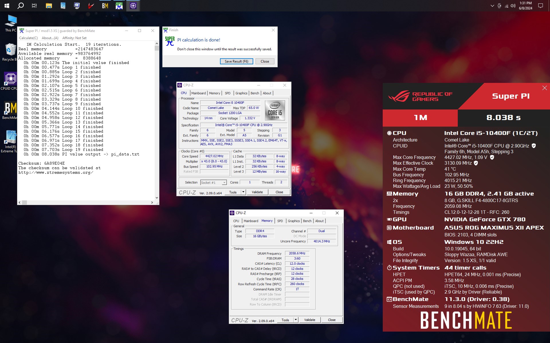Switch to CPU-Z taskbar icon

tap(133, 6)
